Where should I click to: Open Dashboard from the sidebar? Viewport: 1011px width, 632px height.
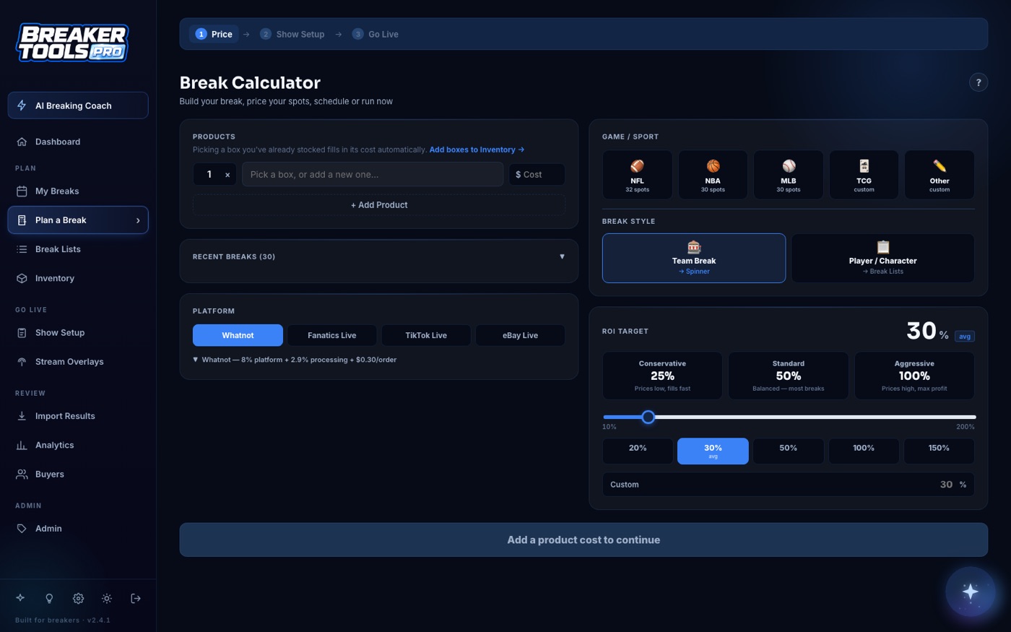click(x=78, y=142)
